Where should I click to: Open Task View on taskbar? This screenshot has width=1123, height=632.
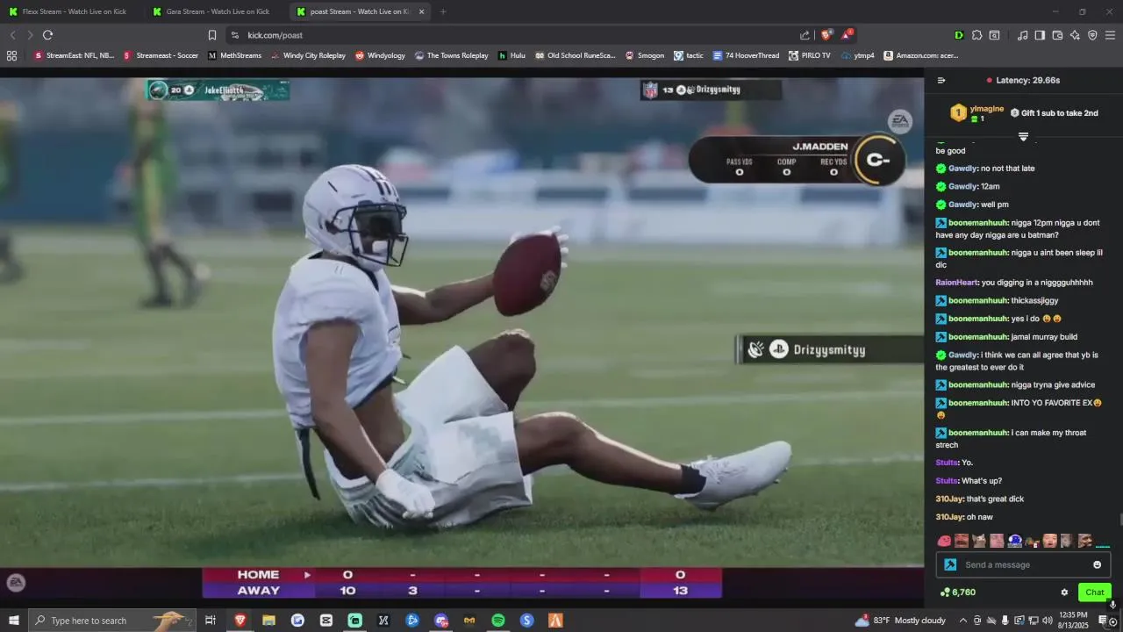[211, 621]
